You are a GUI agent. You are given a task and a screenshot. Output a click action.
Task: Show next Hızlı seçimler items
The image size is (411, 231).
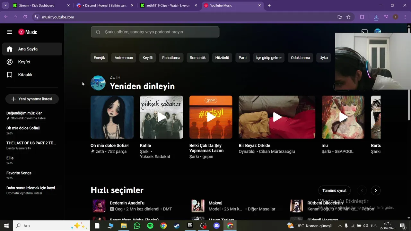tap(376, 191)
